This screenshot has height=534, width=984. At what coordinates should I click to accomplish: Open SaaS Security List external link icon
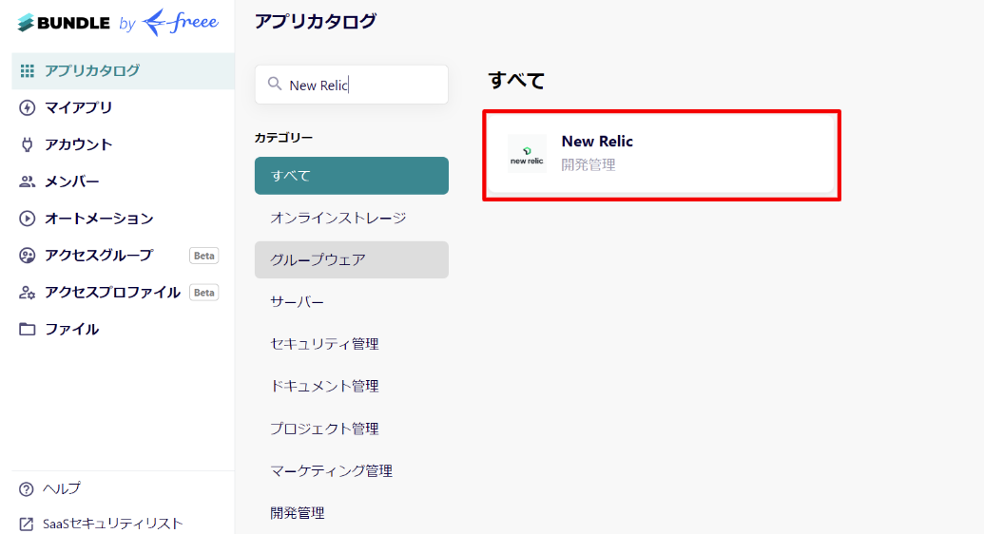pos(27,524)
